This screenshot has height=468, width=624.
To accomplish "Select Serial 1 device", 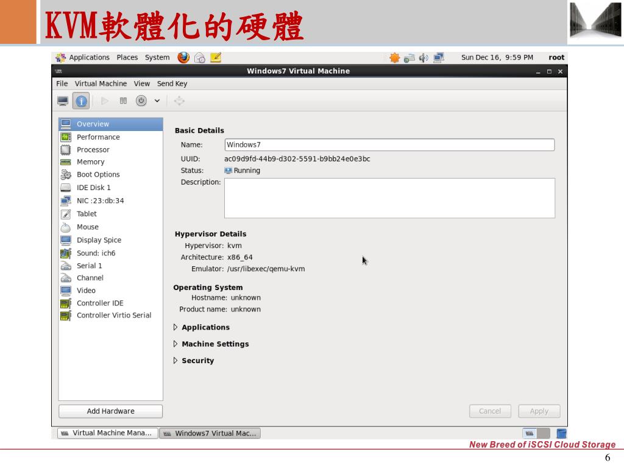I will point(111,266).
